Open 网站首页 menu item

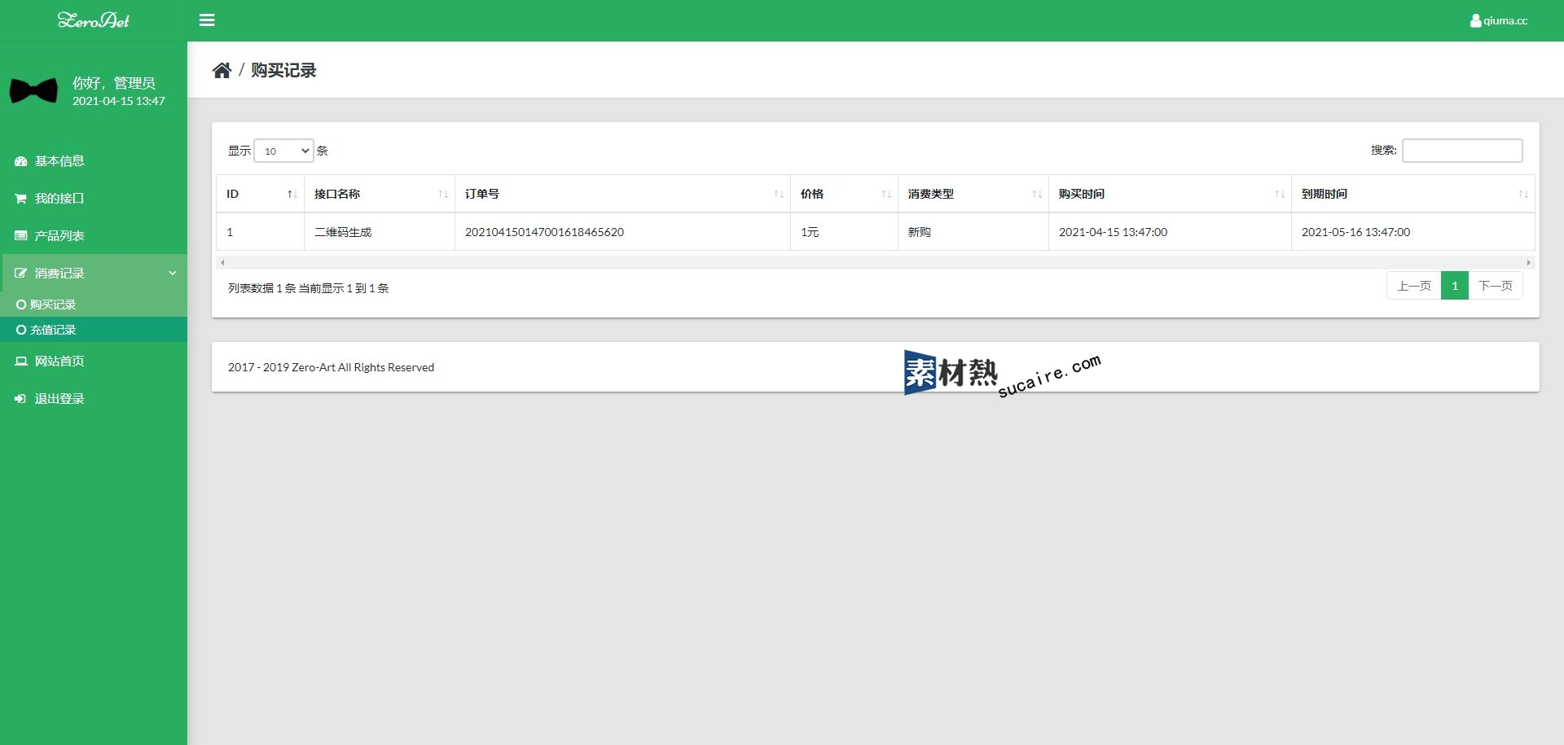point(94,362)
